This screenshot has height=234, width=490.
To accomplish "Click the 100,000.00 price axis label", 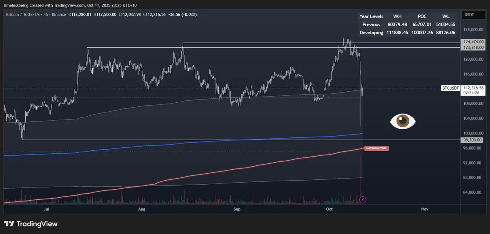I will tap(474, 133).
